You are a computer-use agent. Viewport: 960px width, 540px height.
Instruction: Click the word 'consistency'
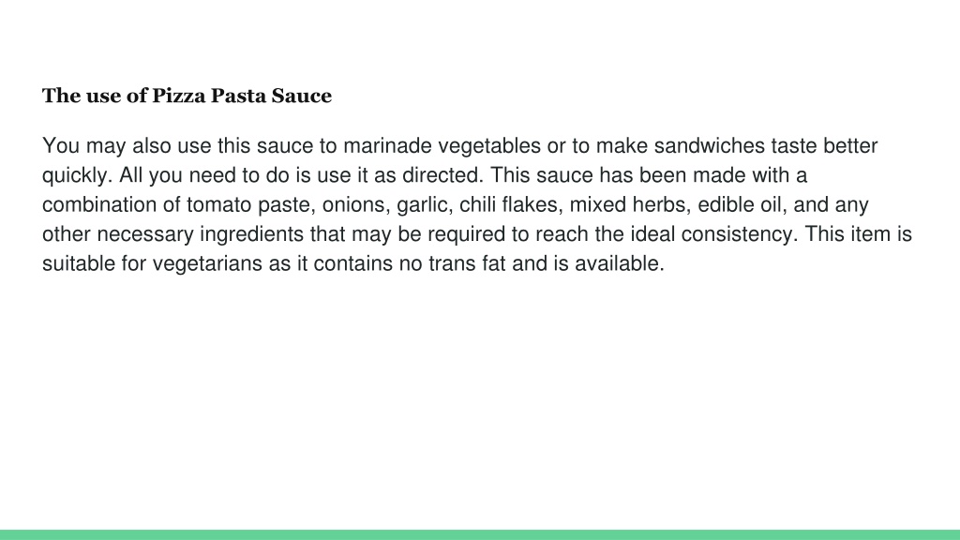(737, 234)
